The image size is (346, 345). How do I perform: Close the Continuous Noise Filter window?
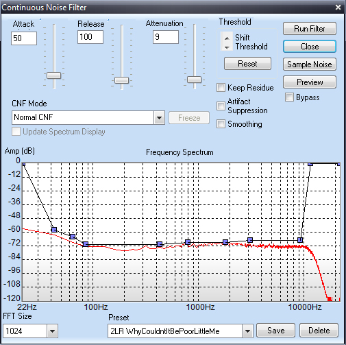point(338,8)
